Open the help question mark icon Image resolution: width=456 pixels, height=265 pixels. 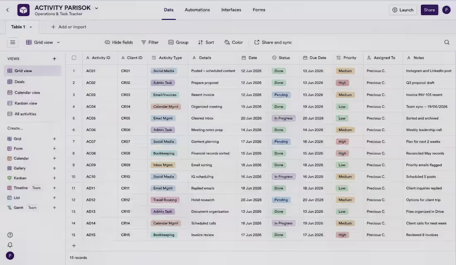(x=10, y=235)
